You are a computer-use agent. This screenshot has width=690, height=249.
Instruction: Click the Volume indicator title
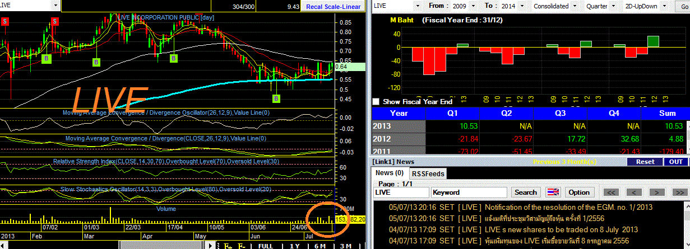[166, 209]
